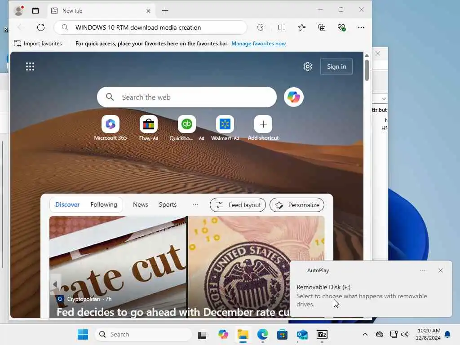The width and height of the screenshot is (460, 345).
Task: Open AutoPlay notification options ellipsis
Action: (423, 270)
